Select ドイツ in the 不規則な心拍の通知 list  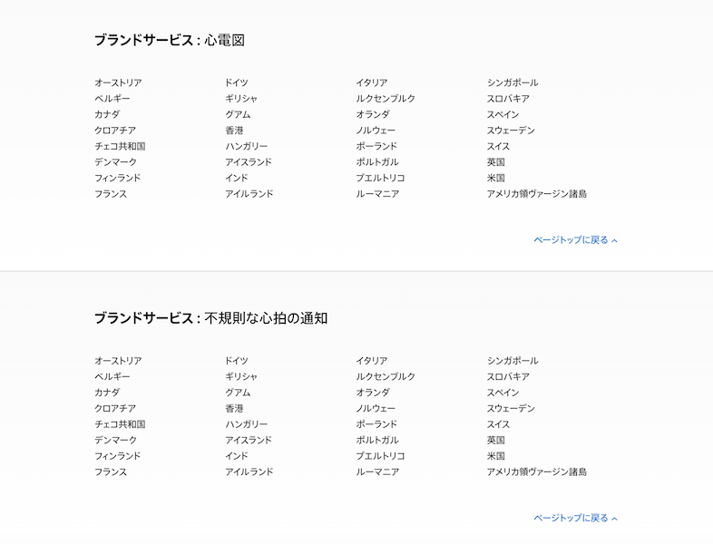(x=237, y=361)
